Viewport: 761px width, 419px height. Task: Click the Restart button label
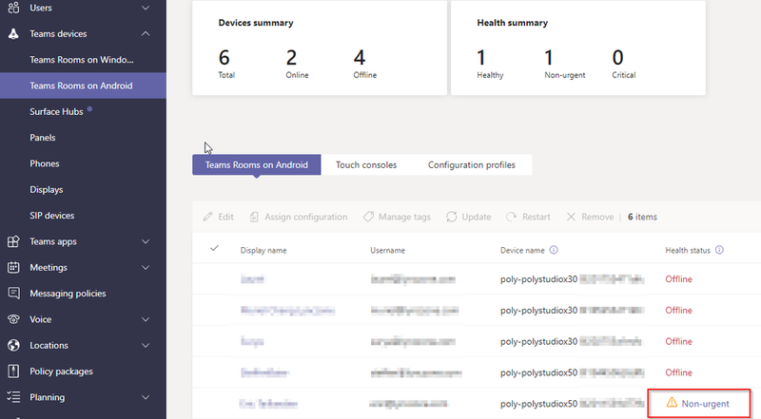coord(537,217)
